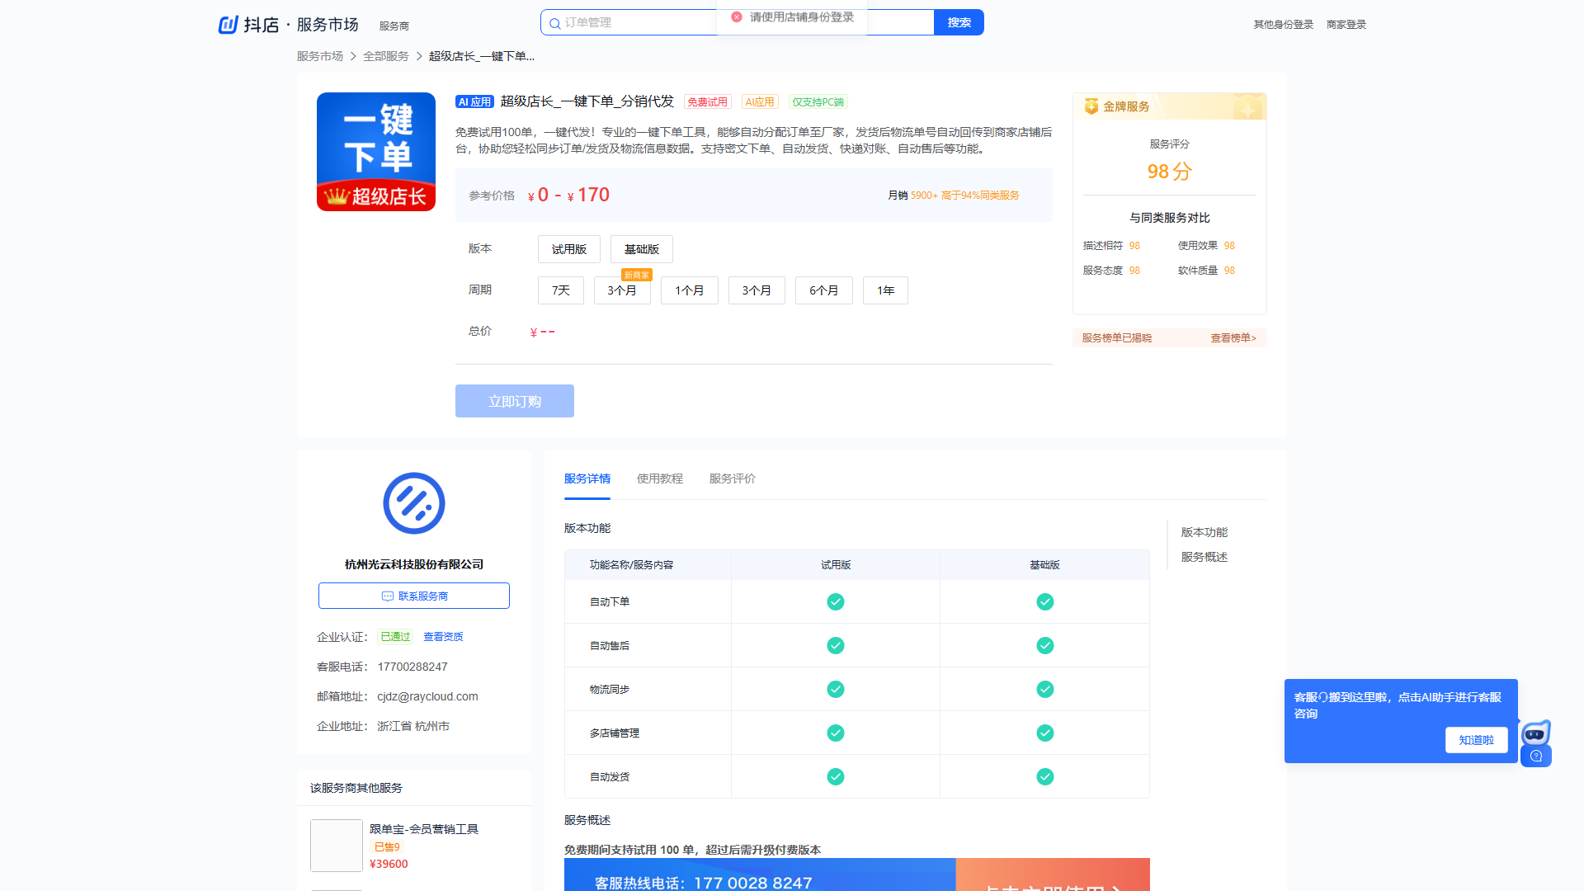The image size is (1584, 891).
Task: Click the 免费试用 tag
Action: point(708,102)
